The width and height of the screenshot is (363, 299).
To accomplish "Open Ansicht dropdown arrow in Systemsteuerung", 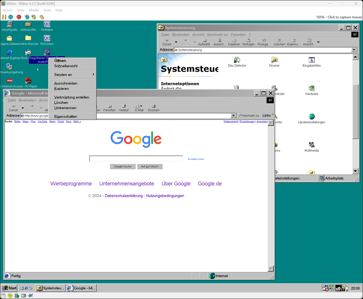I will coord(318,42).
